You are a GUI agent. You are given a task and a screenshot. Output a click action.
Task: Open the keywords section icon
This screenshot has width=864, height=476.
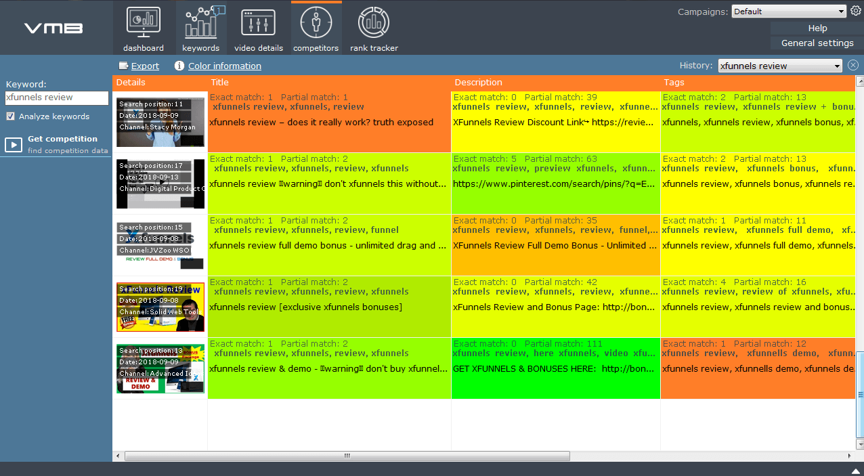tap(200, 22)
